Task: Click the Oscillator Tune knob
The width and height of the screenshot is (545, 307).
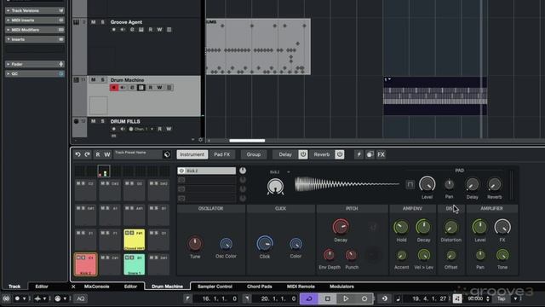Action: [195, 244]
